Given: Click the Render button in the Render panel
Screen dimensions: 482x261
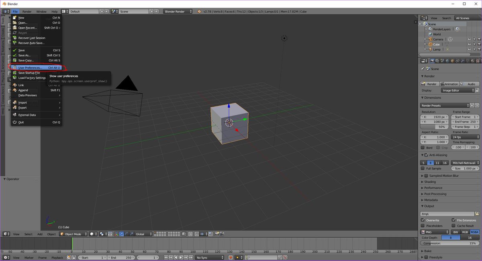Looking at the screenshot, I should pos(429,84).
